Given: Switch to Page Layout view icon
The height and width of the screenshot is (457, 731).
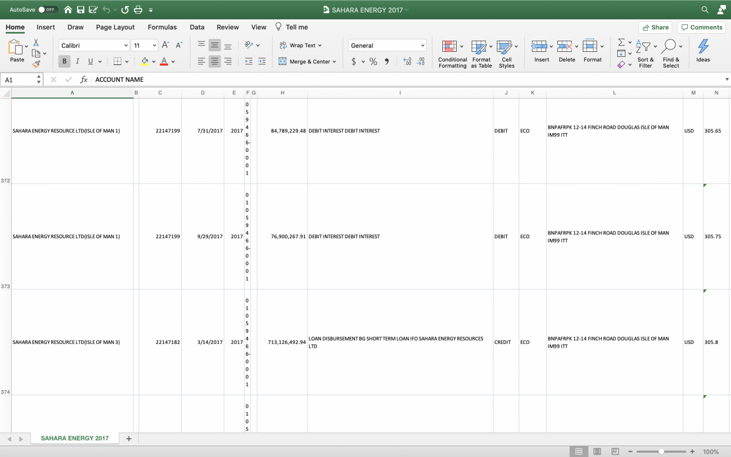Looking at the screenshot, I should (x=597, y=451).
